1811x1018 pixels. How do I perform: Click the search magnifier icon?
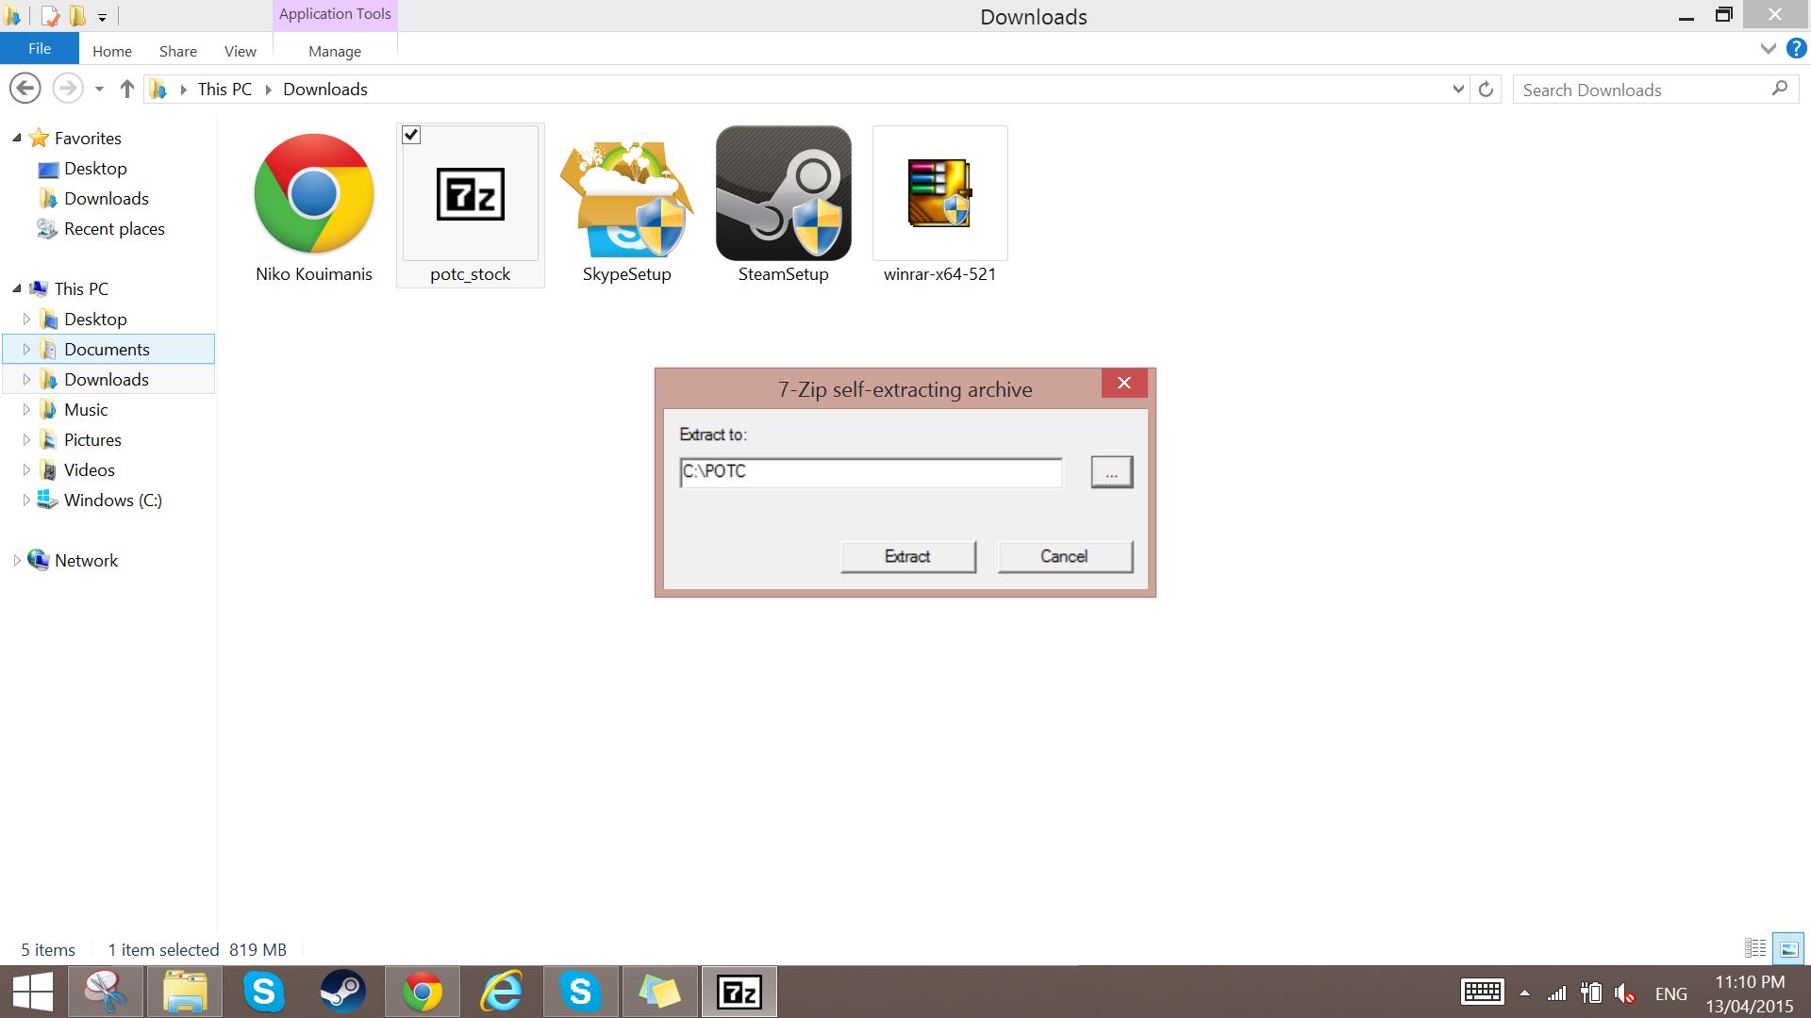click(x=1780, y=89)
